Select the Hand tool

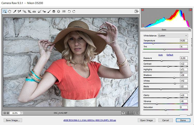10,11
